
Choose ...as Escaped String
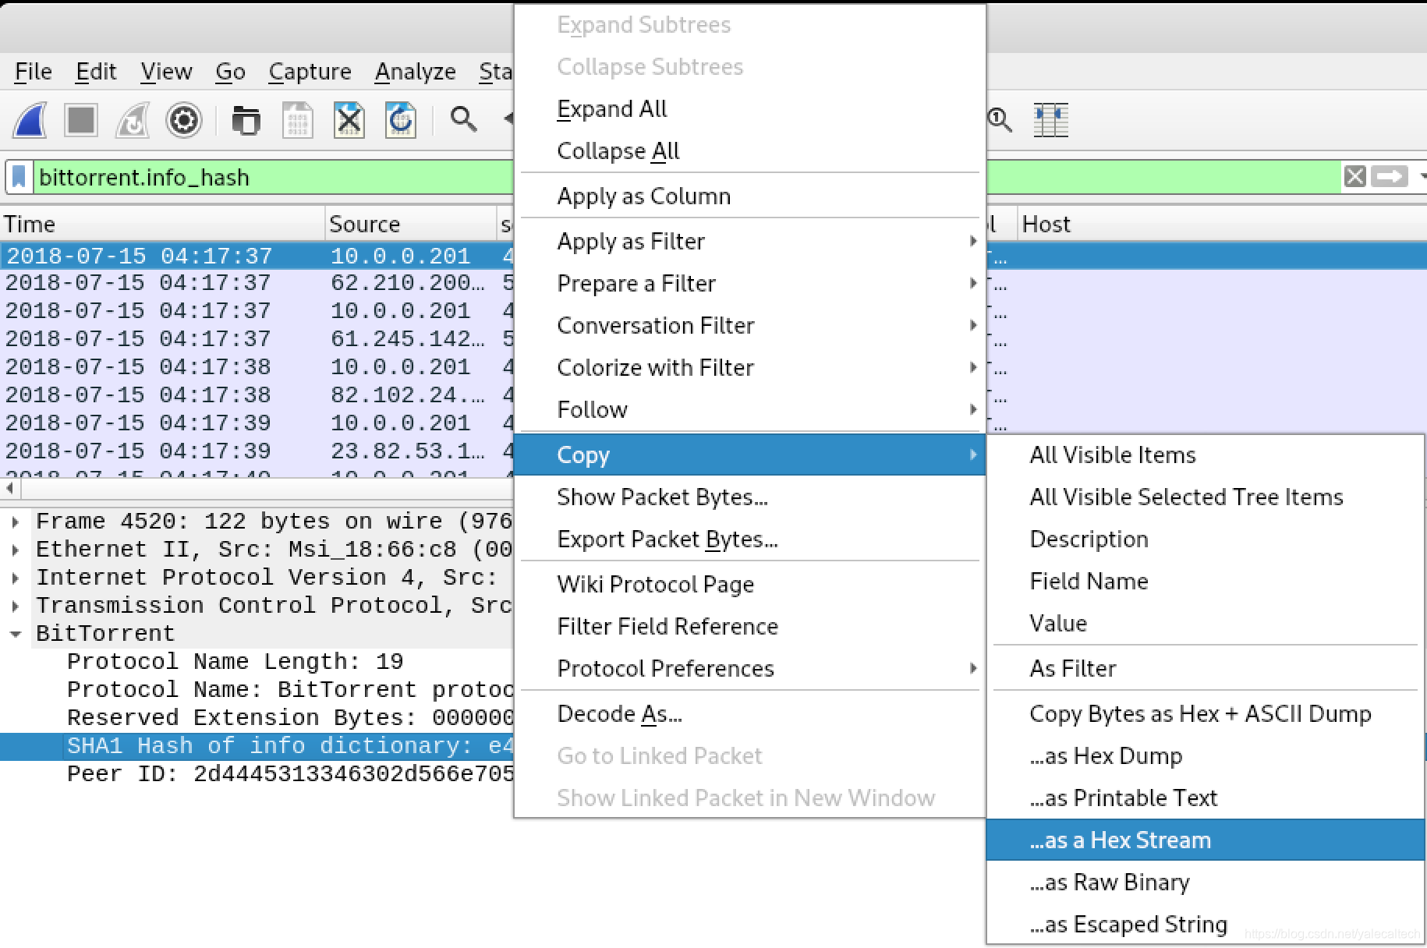(x=1205, y=925)
